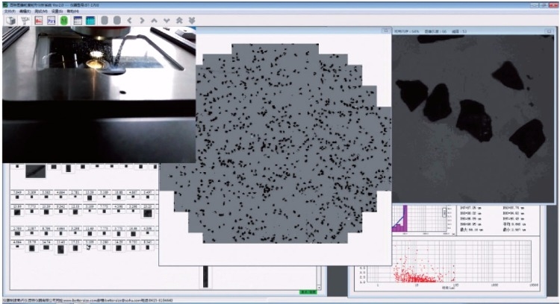Click the Prt print icon
The height and width of the screenshot is (304, 560).
coord(52,21)
